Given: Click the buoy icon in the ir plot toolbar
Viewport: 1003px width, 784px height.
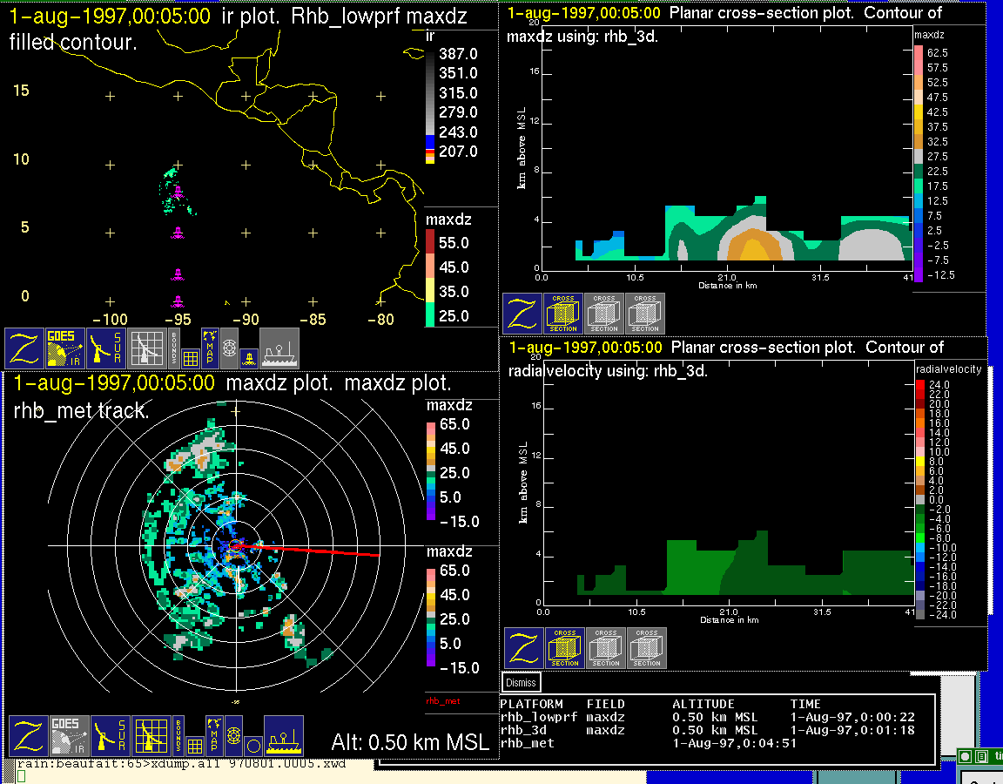Looking at the screenshot, I should (x=248, y=356).
